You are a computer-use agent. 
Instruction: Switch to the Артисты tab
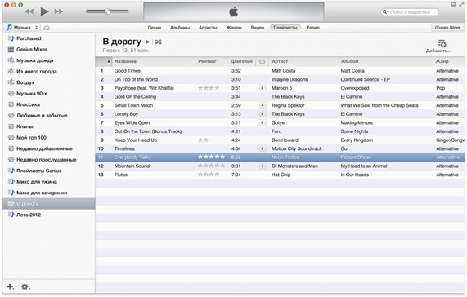pos(208,28)
